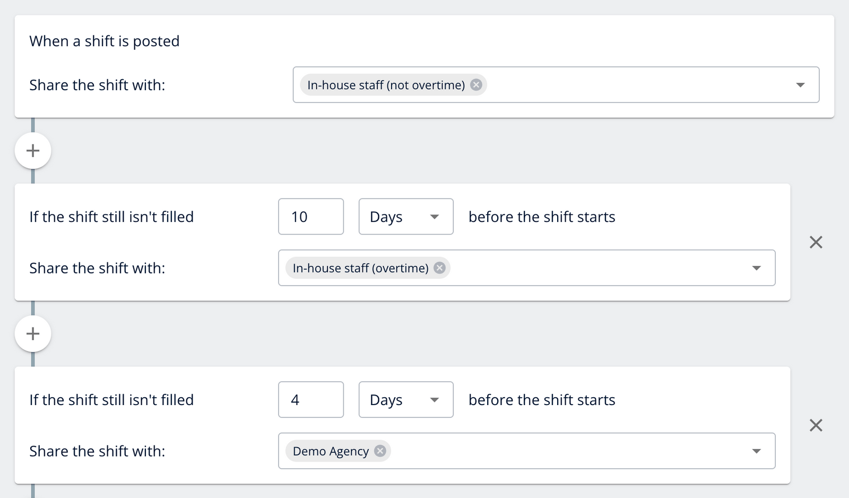Screen dimensions: 849x498
Task: Remove the In-house staff (not overtime) chip
Action: 476,85
